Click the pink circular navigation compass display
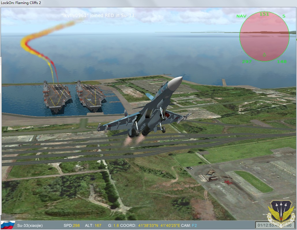 pyautogui.click(x=264, y=36)
